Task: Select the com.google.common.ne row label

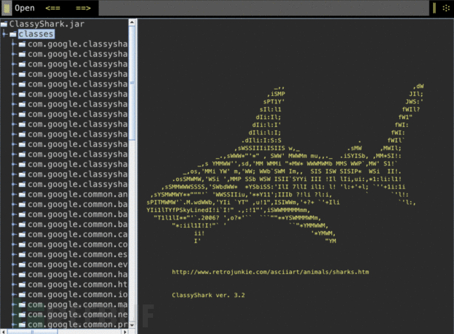Action: [78, 315]
